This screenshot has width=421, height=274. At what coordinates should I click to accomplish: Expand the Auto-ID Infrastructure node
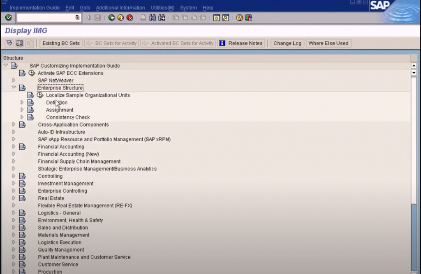click(14, 132)
